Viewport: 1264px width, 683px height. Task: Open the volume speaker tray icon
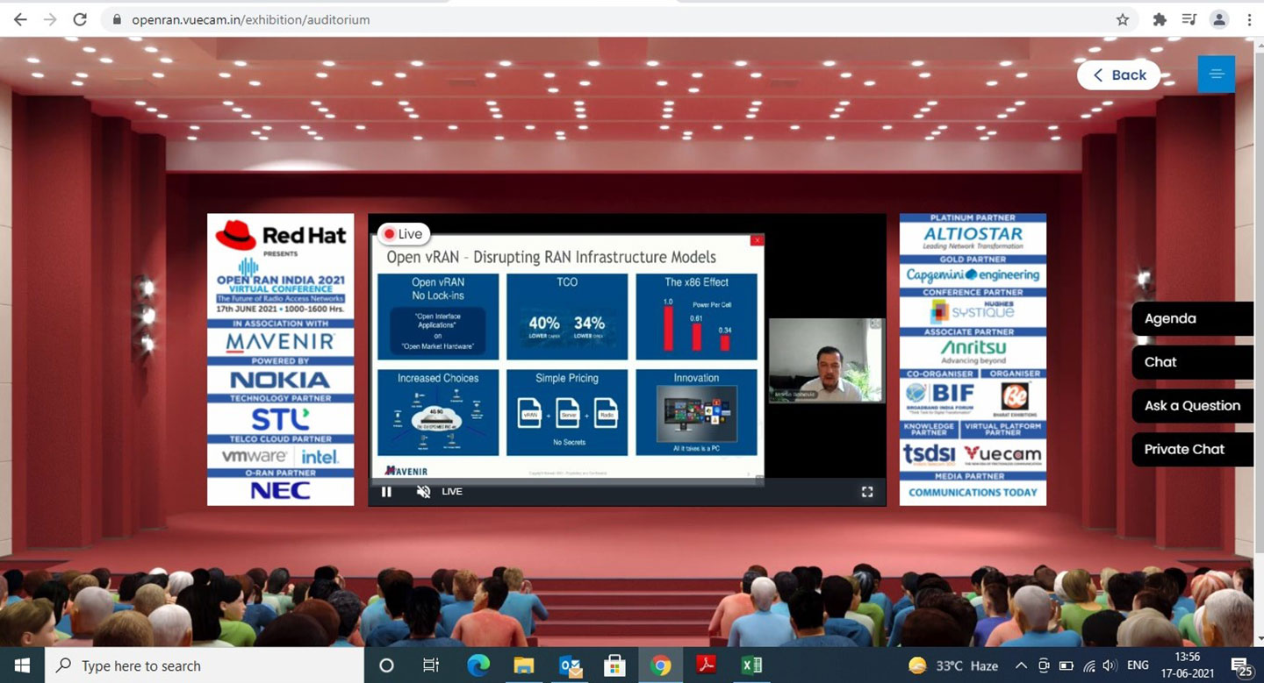click(x=1110, y=665)
